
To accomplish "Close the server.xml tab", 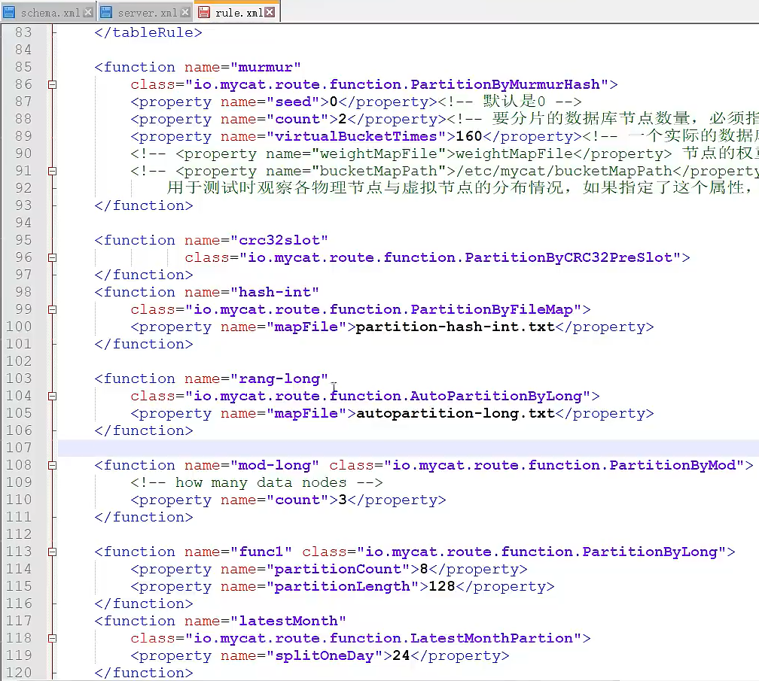I will click(185, 13).
